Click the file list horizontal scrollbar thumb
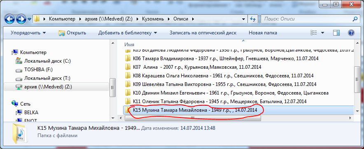Image resolution: width=364 pixels, height=149 pixels. 193,118
